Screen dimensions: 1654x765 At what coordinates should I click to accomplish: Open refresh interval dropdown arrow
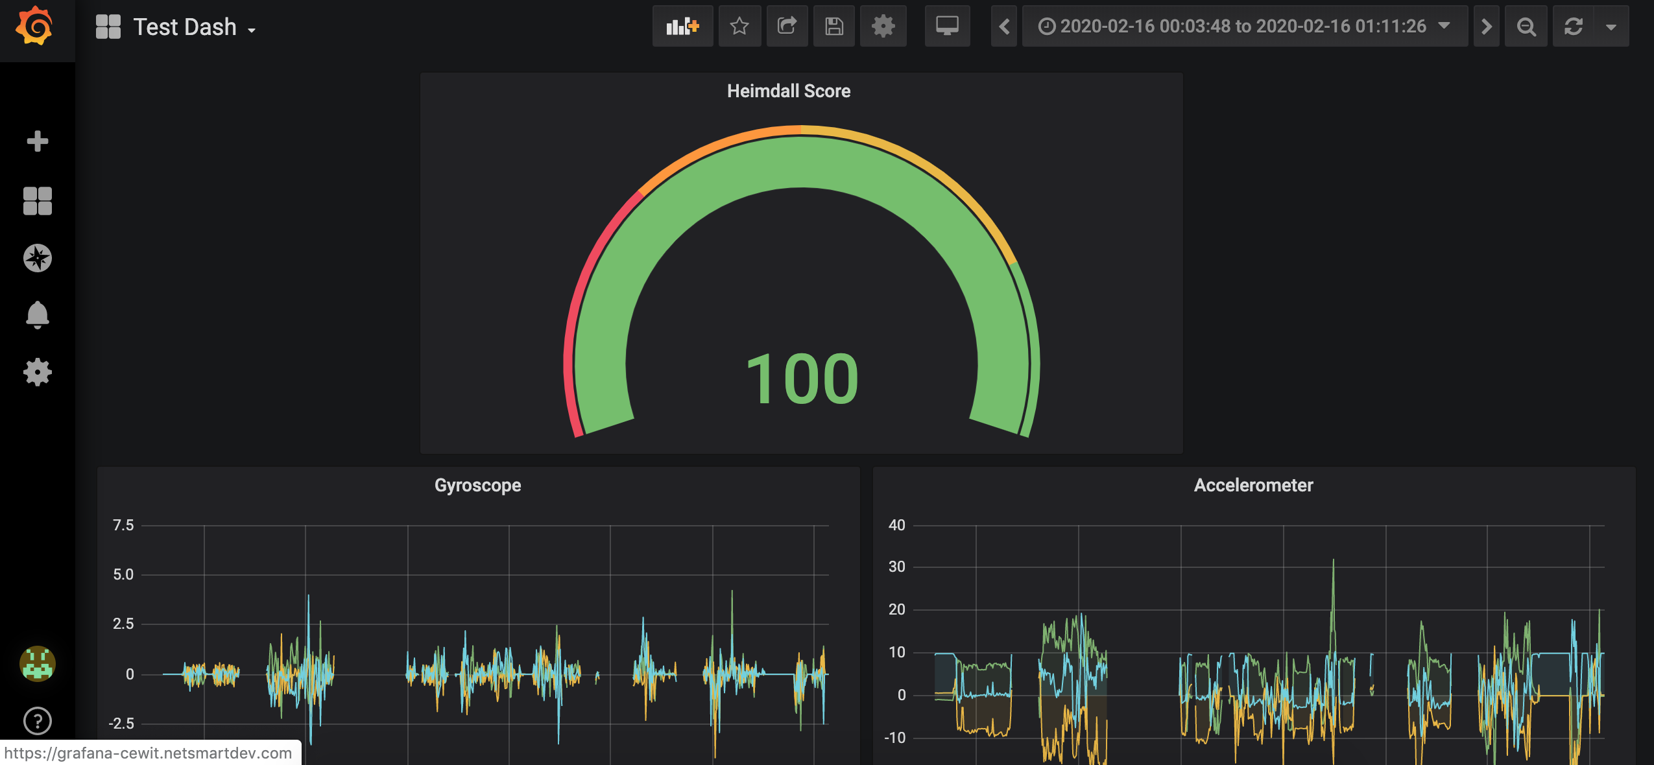point(1611,27)
